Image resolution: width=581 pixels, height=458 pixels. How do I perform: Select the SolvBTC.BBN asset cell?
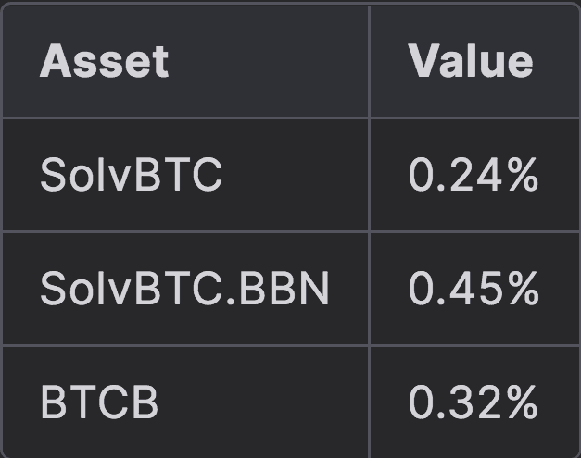click(184, 290)
